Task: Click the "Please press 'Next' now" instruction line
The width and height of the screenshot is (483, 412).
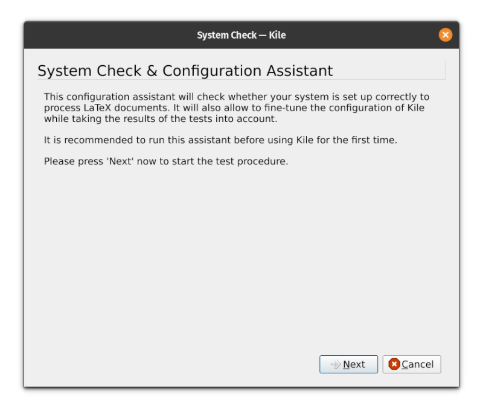Action: [166, 162]
